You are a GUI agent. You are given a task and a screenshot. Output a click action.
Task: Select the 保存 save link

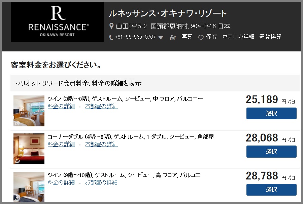(x=212, y=37)
